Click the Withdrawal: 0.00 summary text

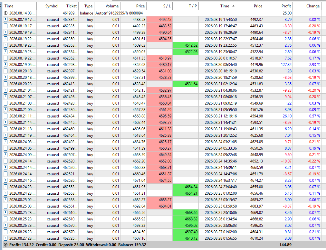[101, 245]
